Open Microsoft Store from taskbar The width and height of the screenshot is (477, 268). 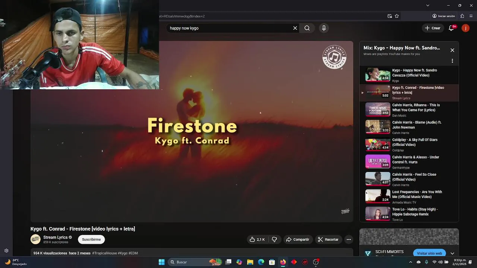tap(272, 262)
